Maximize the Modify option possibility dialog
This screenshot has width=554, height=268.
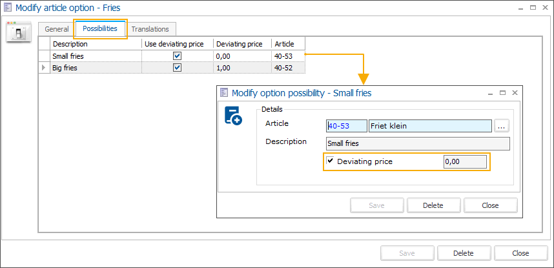502,93
